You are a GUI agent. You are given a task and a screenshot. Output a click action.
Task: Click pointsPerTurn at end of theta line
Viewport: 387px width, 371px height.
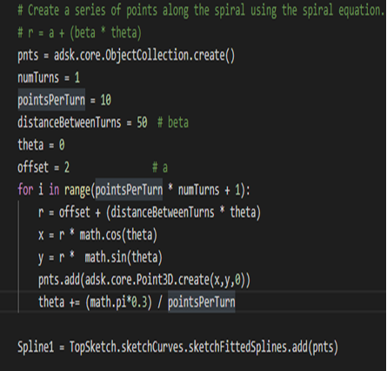(x=202, y=302)
